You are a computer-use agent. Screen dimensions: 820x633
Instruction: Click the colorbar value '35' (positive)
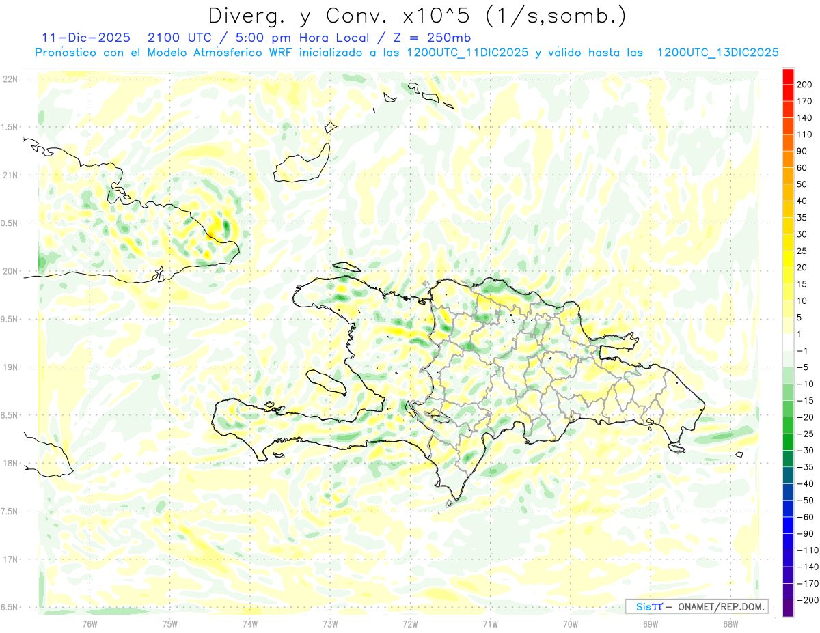tap(802, 218)
